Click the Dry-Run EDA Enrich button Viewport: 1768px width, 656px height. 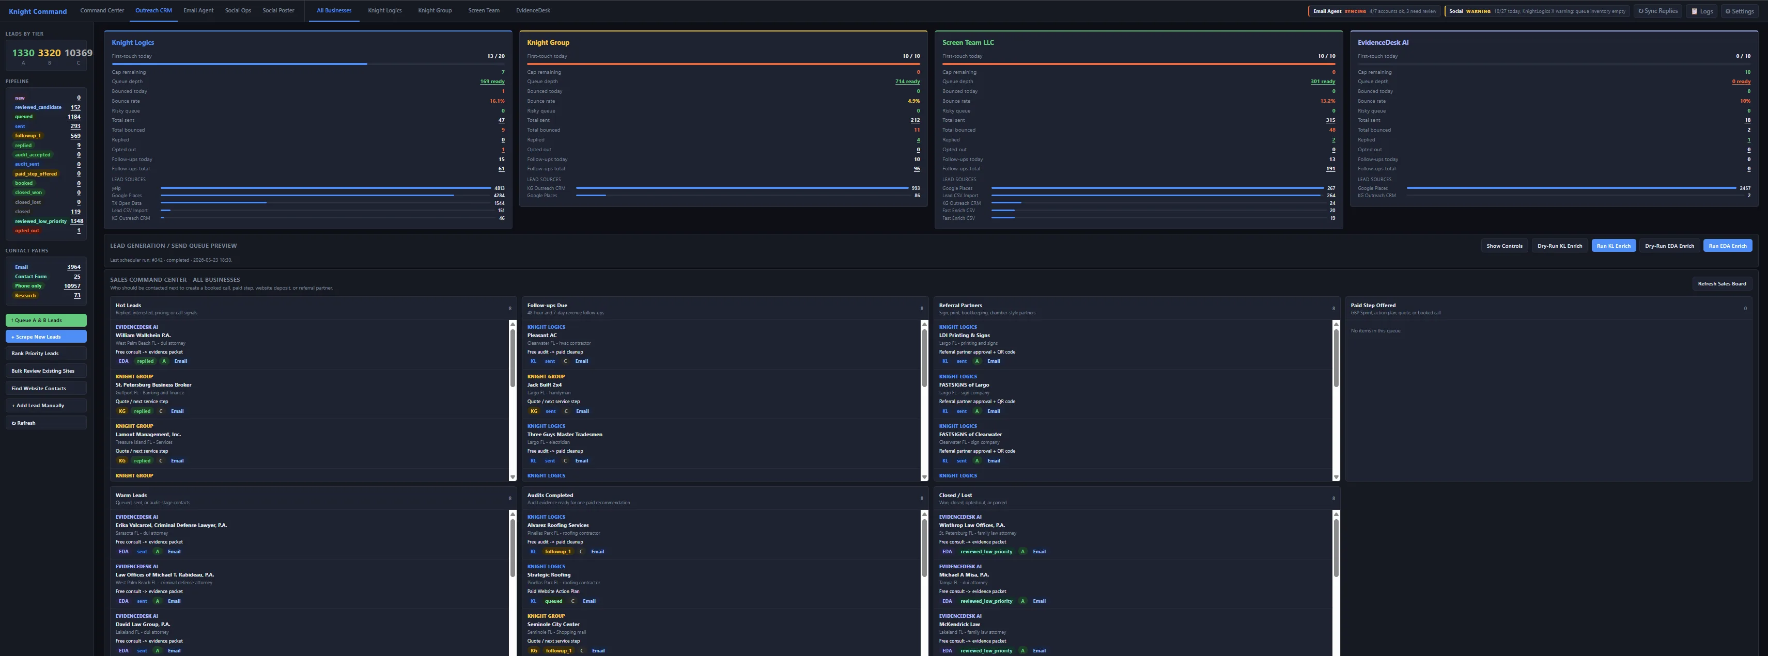(x=1669, y=246)
